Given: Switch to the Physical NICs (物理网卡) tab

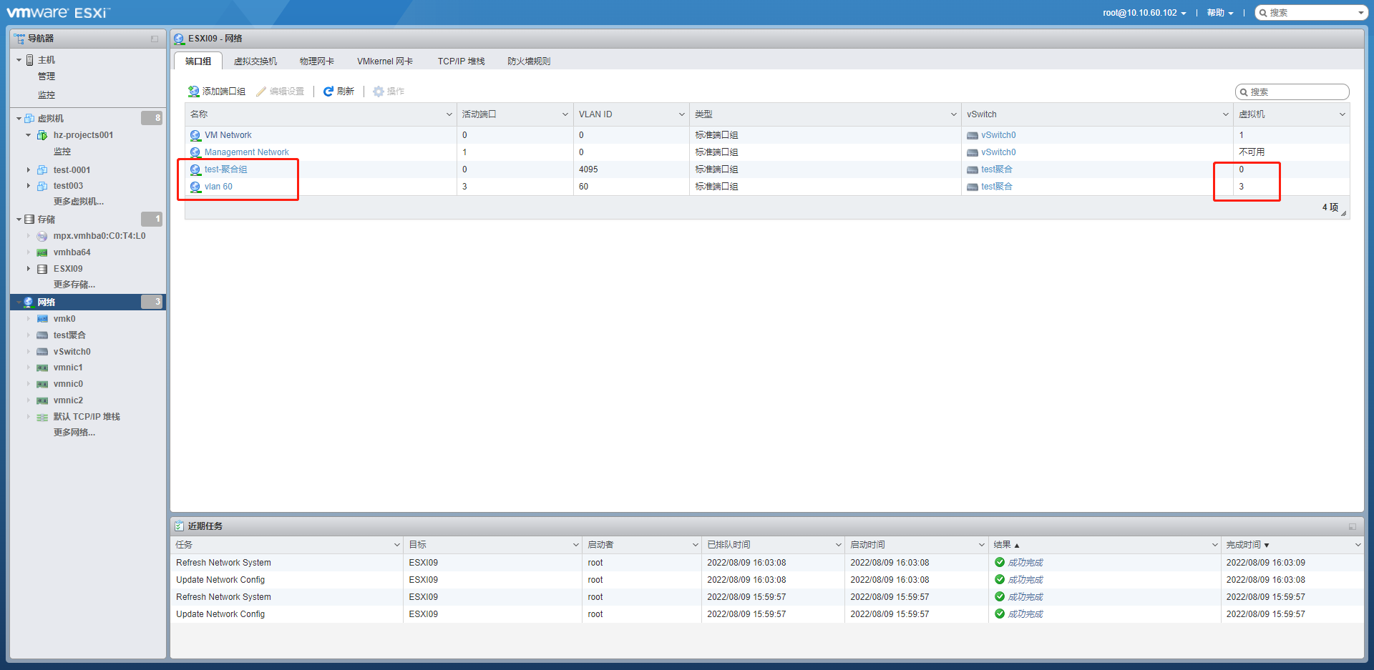Looking at the screenshot, I should (x=317, y=61).
